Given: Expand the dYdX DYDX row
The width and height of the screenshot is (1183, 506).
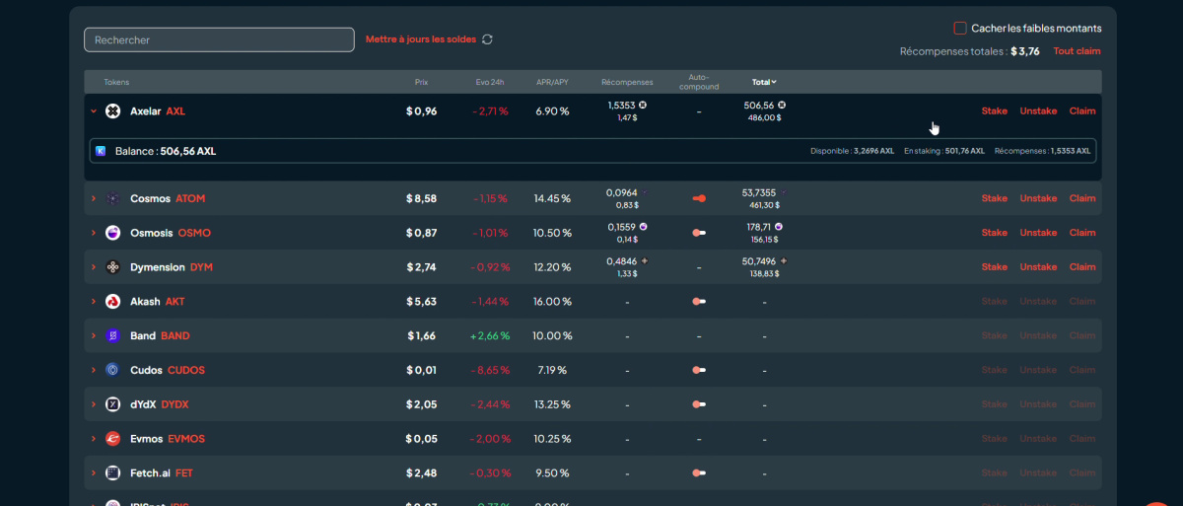Looking at the screenshot, I should 94,404.
